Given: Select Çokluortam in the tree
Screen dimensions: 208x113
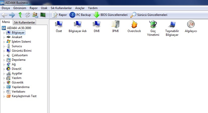Looking at the screenshot, I should tap(17, 55).
